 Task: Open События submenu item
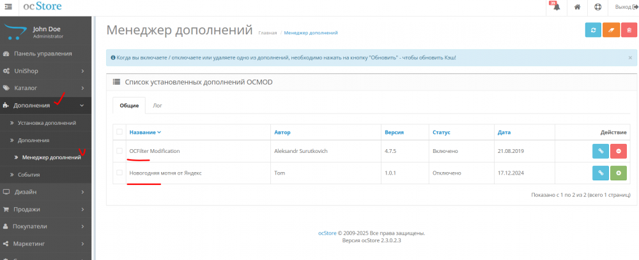point(29,175)
